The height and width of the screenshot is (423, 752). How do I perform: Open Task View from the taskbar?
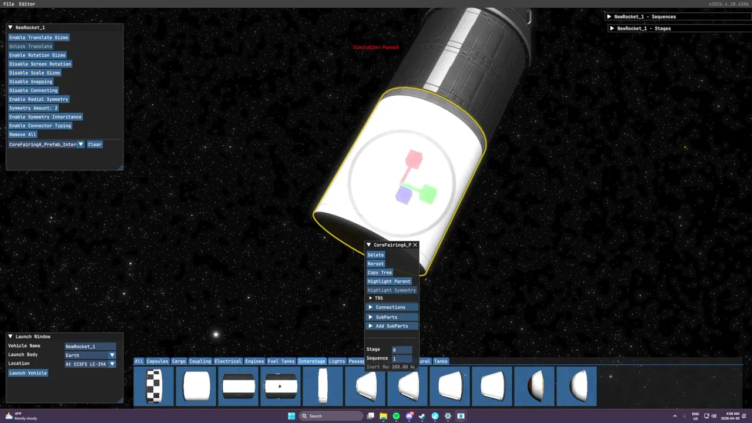371,416
